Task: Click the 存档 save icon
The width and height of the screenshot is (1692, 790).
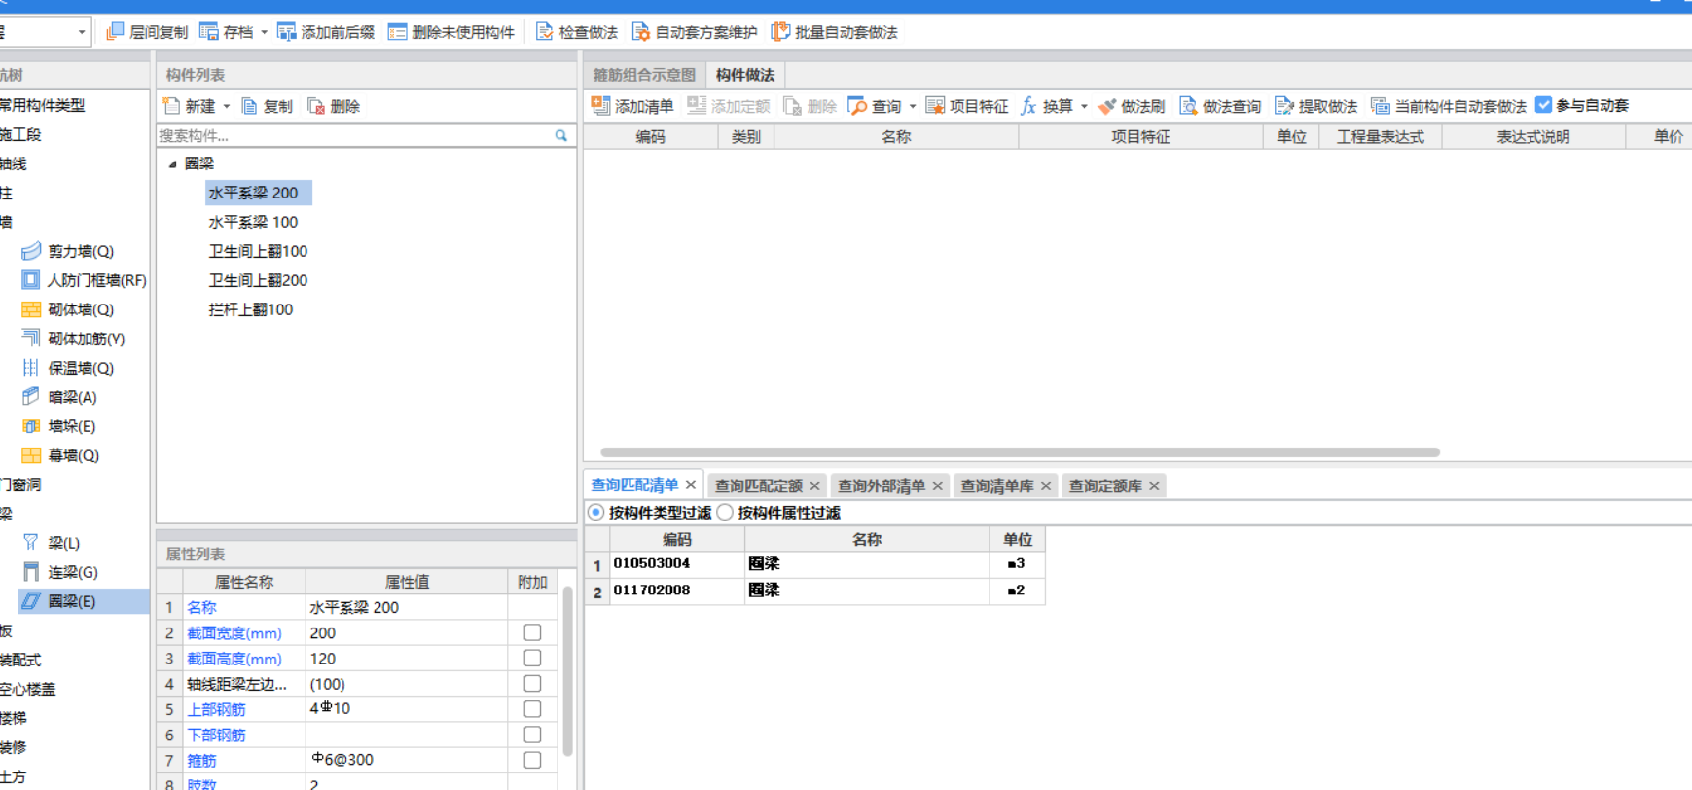Action: point(209,32)
